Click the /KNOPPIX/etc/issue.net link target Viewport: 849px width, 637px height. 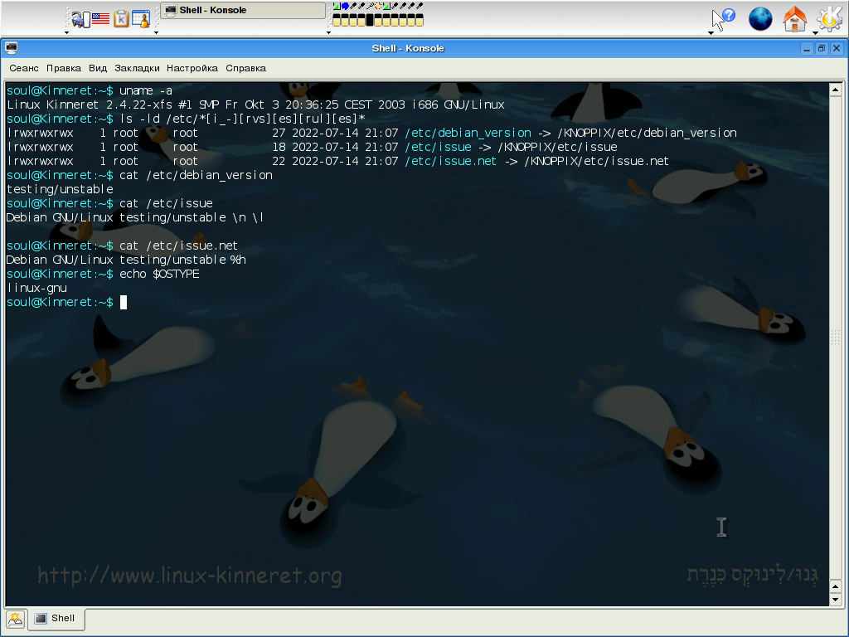pyautogui.click(x=596, y=161)
